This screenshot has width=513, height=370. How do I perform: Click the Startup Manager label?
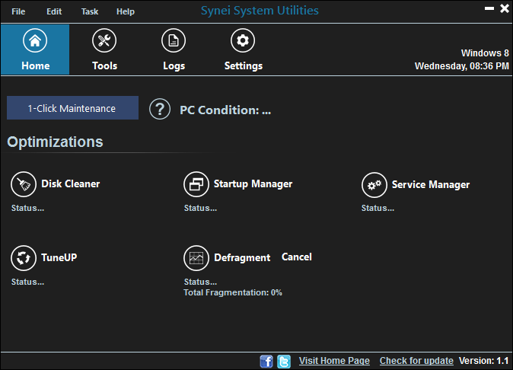coord(253,183)
